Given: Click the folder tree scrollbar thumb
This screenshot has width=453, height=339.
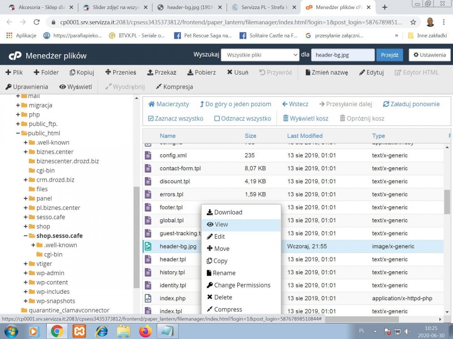Looking at the screenshot, I should click(136, 237).
